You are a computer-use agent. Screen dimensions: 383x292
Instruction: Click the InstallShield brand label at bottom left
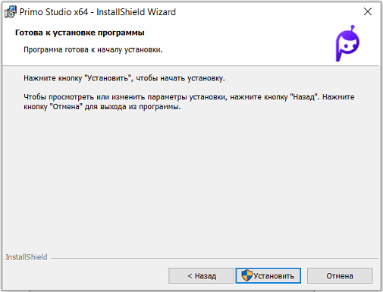tap(27, 257)
